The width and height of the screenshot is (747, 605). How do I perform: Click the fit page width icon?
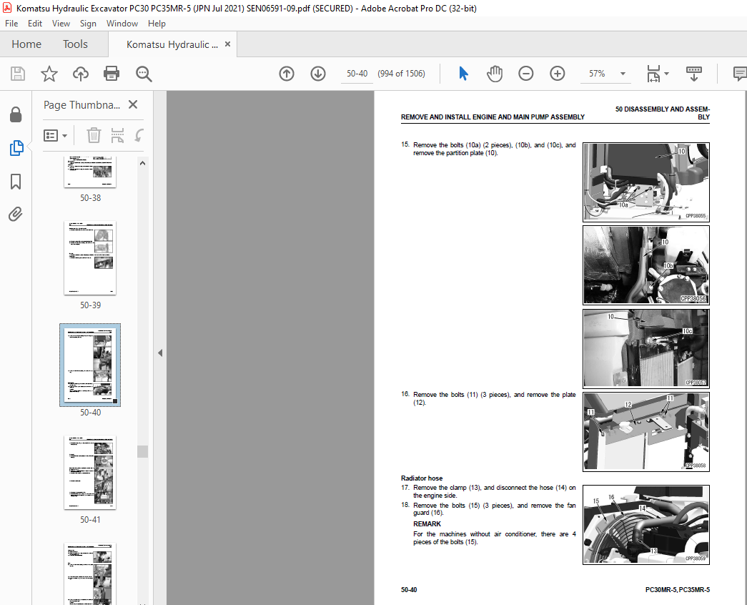click(x=653, y=74)
